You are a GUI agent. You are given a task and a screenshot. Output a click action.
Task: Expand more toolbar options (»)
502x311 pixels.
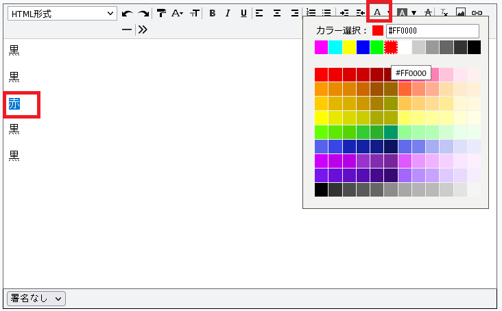click(x=143, y=29)
